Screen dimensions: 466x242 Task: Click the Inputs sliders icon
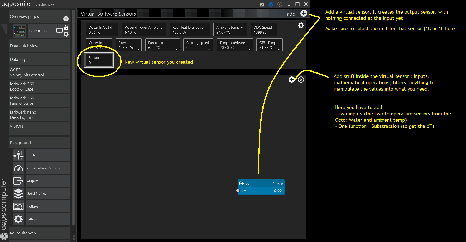[x=19, y=155]
